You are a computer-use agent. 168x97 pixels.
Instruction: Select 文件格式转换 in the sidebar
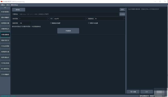click(x=5, y=63)
